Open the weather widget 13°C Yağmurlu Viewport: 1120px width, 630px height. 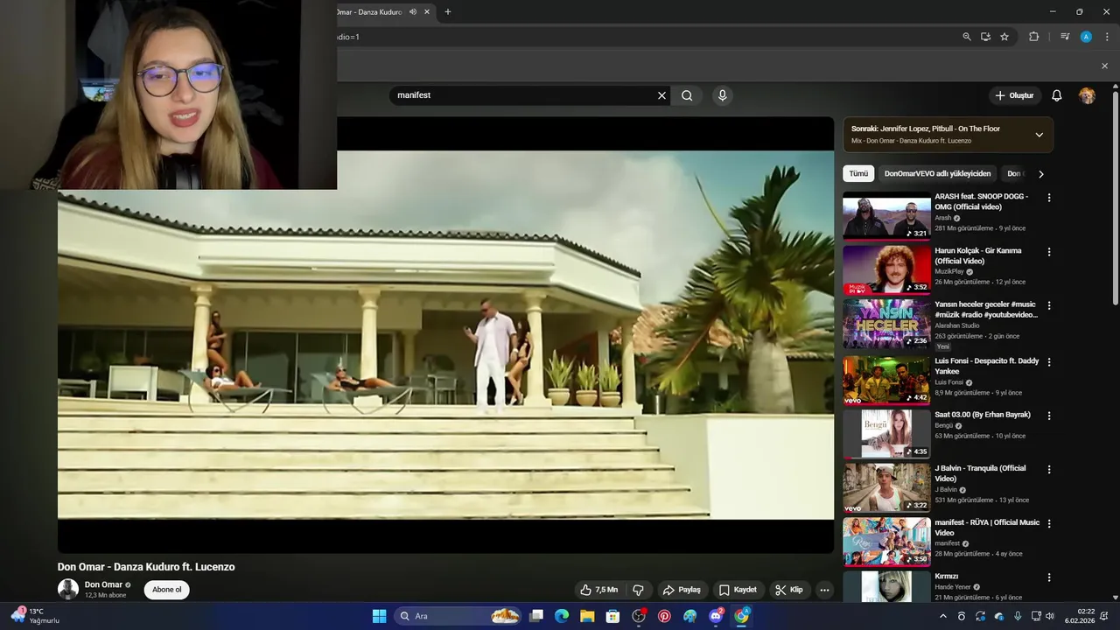[x=35, y=616]
